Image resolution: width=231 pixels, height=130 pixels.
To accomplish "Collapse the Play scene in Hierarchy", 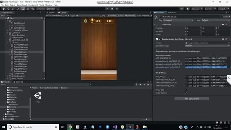I will [x=6, y=18].
